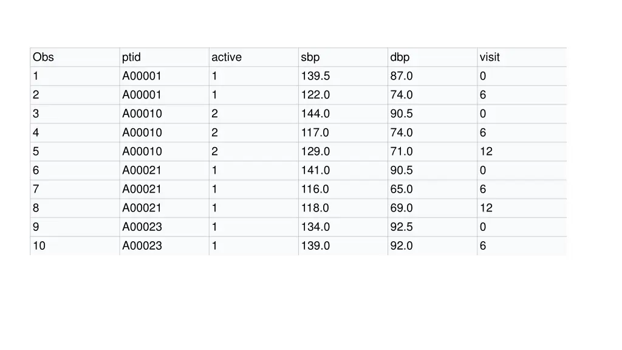Viewport: 622px width, 350px height.
Task: Select sbp value 141.0
Action: click(x=315, y=170)
